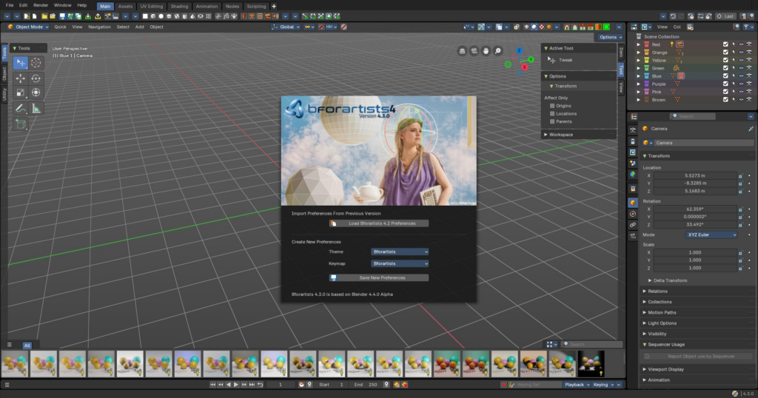This screenshot has height=398, width=758.
Task: Select the Rotate tool
Action: click(x=36, y=78)
